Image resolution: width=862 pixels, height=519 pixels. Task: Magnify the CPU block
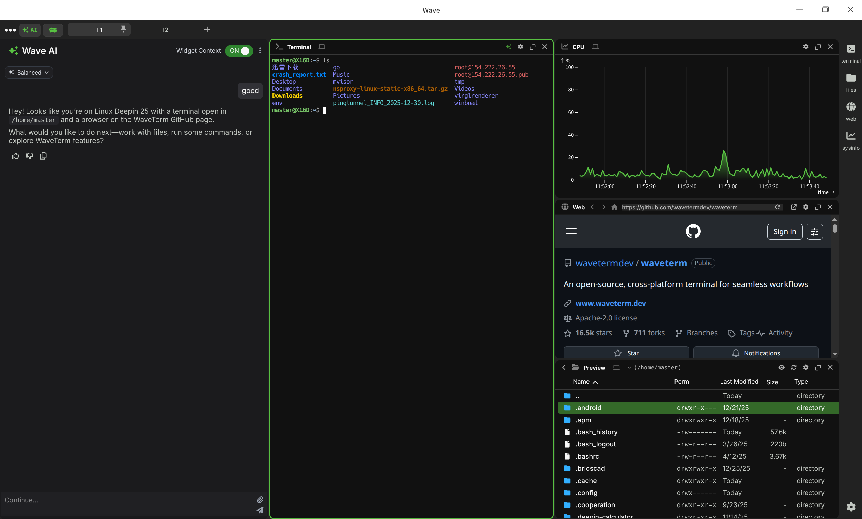[817, 47]
